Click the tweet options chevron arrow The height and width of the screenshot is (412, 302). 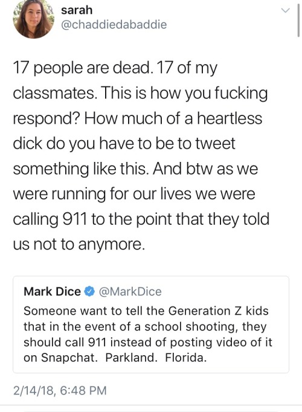[x=286, y=11]
